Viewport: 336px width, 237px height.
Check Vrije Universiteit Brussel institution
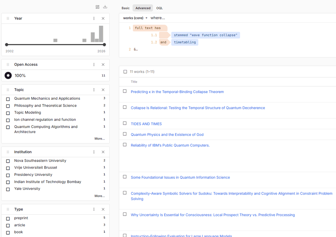(x=8, y=168)
